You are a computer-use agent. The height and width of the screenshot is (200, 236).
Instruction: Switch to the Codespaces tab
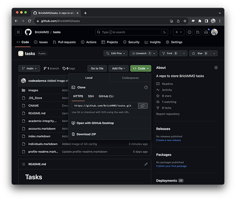[130, 78]
